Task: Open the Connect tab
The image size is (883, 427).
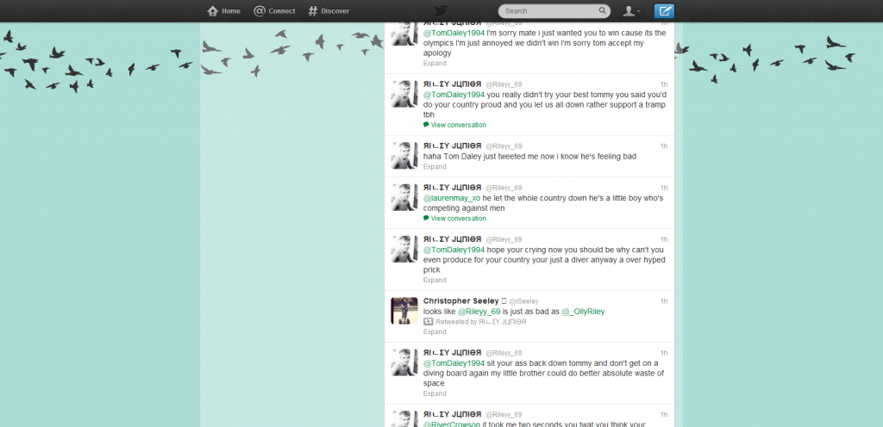Action: pos(274,11)
